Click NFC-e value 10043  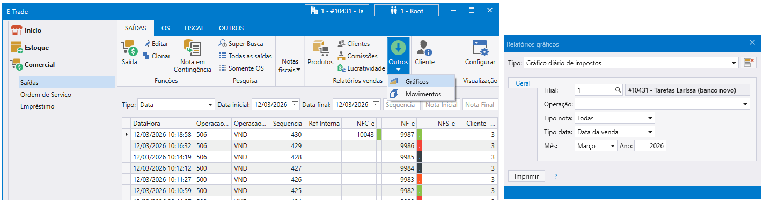358,134
